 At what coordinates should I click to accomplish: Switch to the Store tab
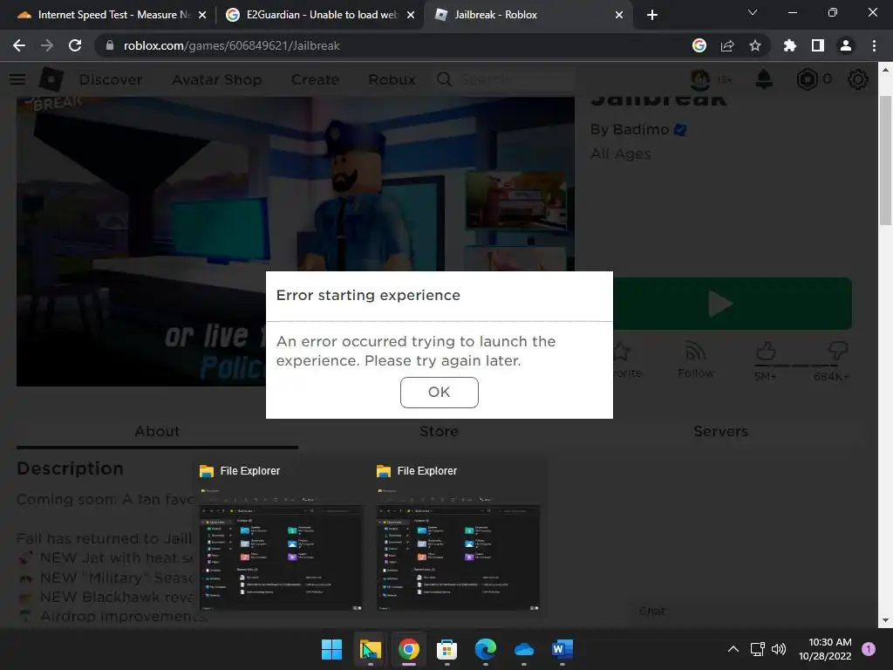click(x=440, y=431)
